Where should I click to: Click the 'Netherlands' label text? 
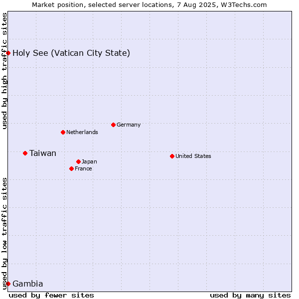(x=82, y=132)
